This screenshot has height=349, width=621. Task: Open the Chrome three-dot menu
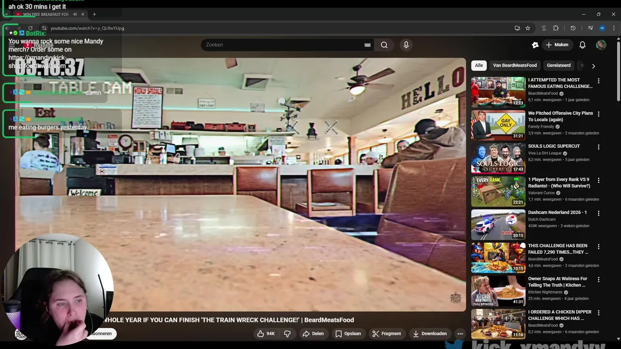614,28
